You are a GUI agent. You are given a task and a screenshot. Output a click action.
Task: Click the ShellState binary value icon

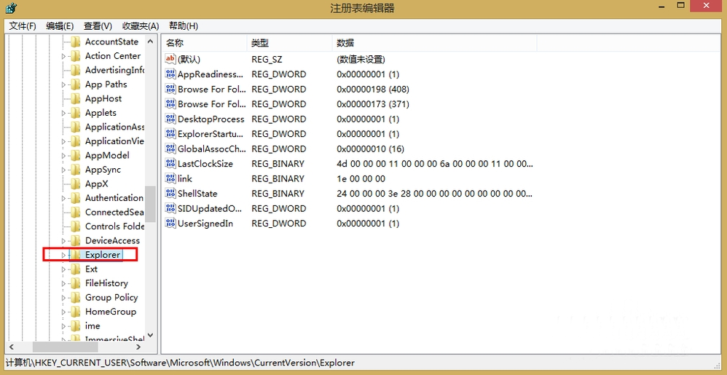(170, 194)
